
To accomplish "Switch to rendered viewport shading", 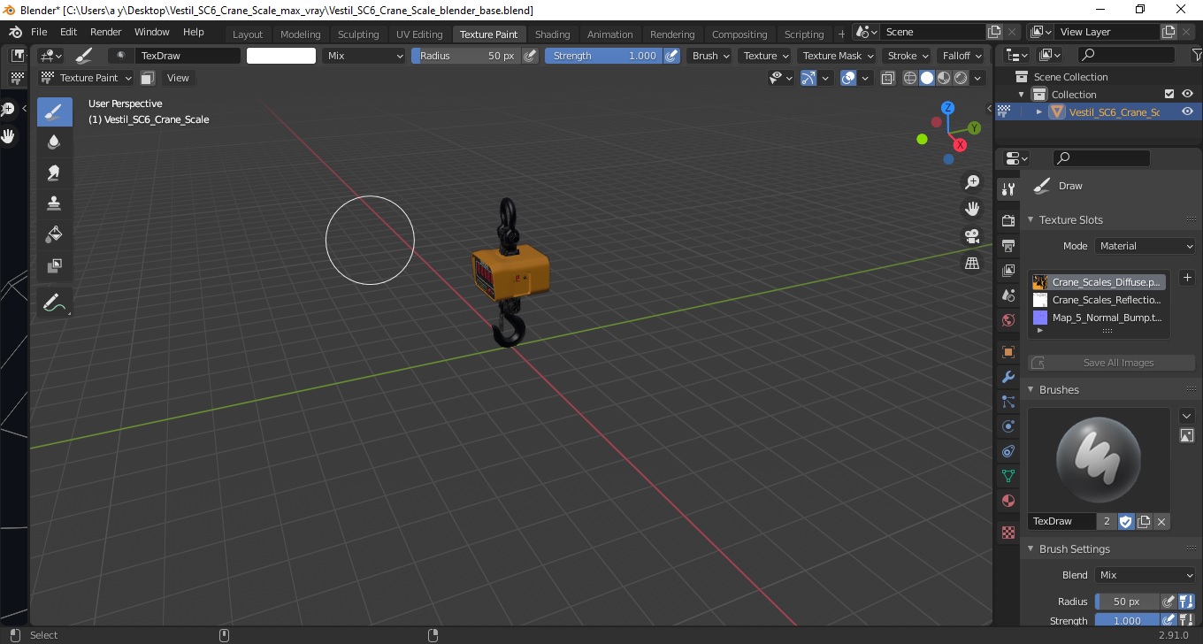I will 961,78.
